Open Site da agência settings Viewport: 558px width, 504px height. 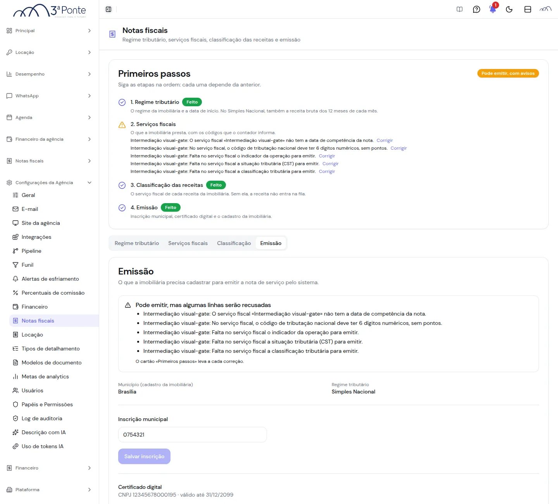pos(54,223)
